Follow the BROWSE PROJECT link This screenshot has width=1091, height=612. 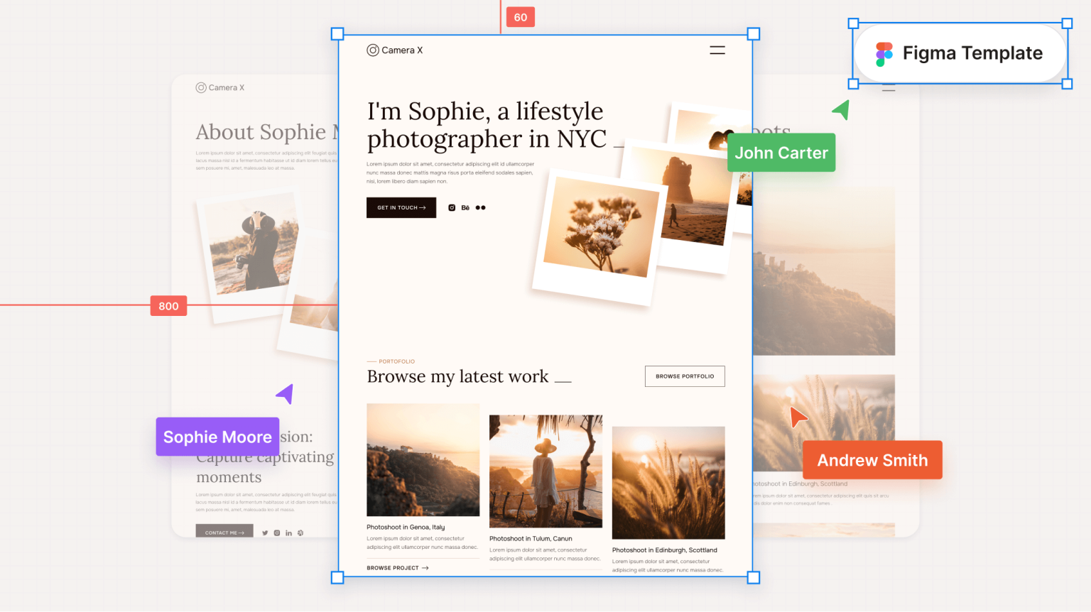point(396,567)
